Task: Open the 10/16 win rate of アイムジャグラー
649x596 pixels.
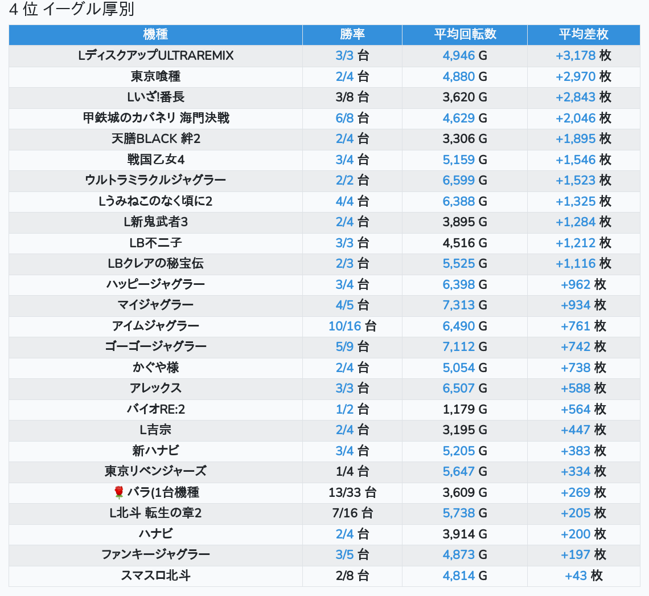Action: [x=344, y=326]
